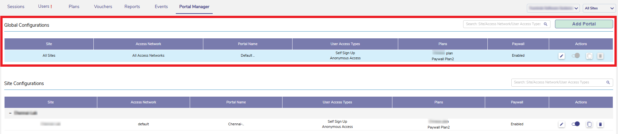
Task: Duplicate the Chennai site portal
Action: click(x=589, y=124)
